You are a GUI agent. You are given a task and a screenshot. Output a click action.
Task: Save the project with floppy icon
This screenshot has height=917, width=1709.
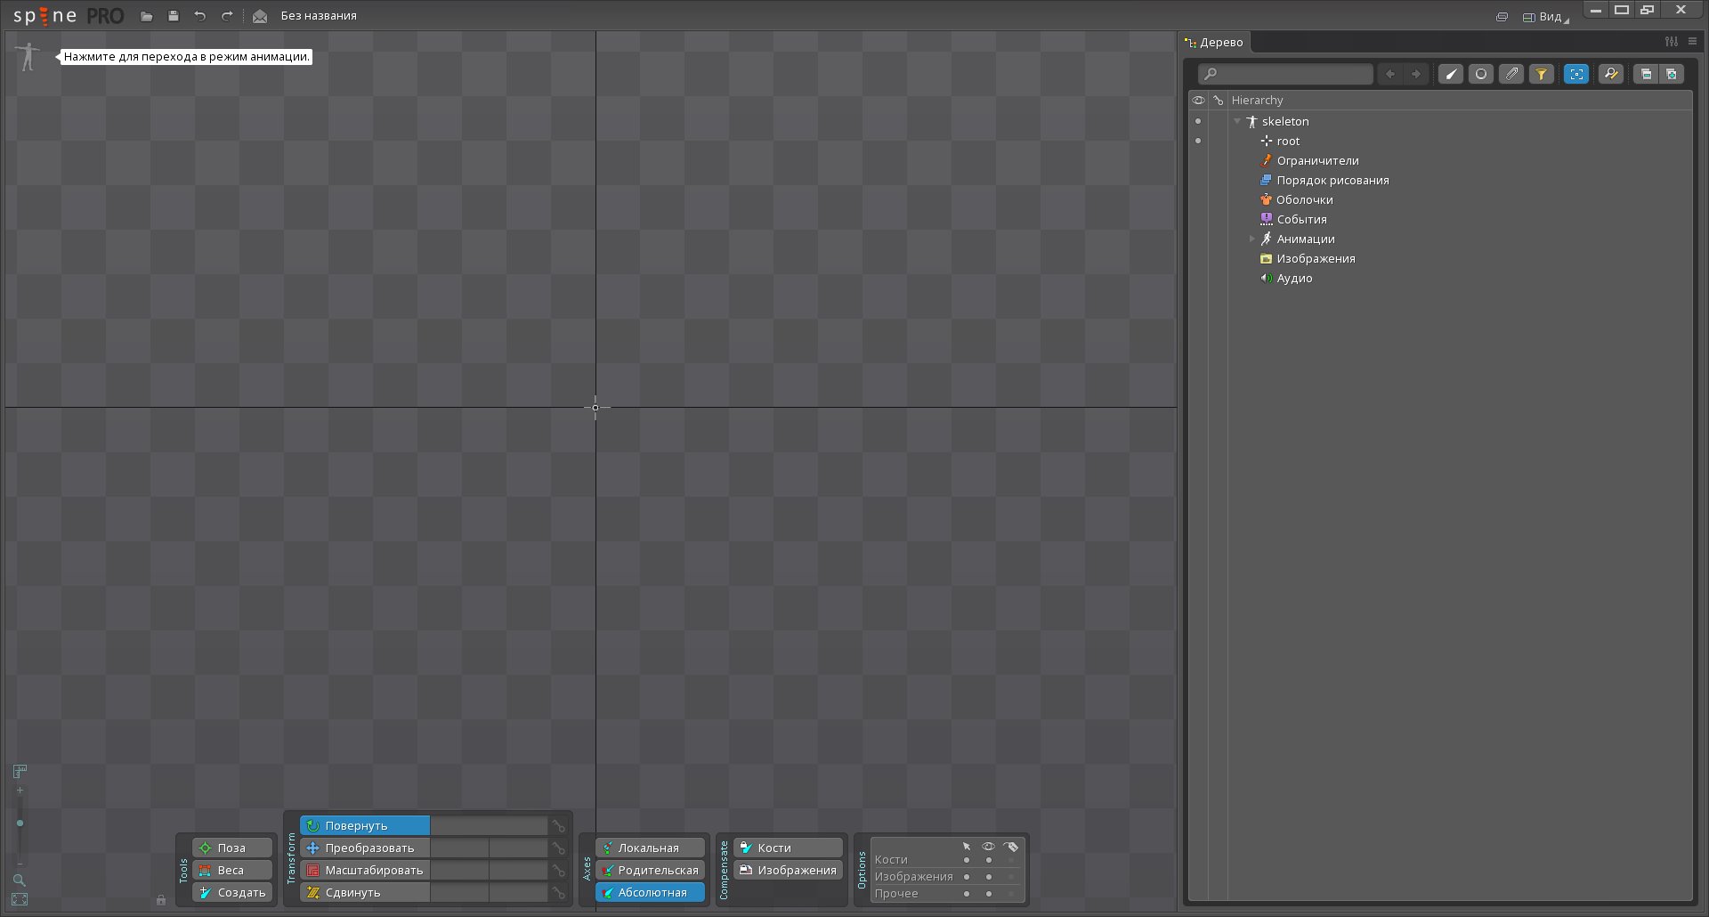(x=174, y=16)
